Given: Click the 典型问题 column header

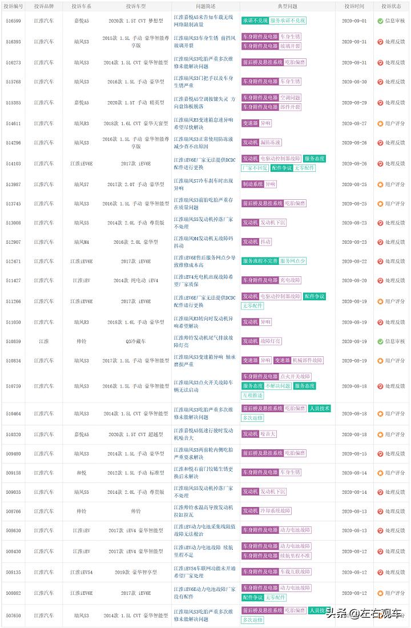Looking at the screenshot, I should pyautogui.click(x=288, y=6).
